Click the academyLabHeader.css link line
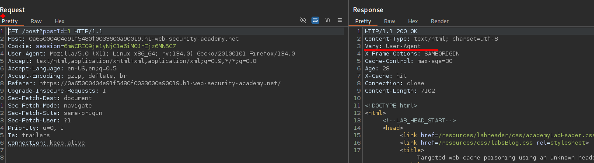This screenshot has width=594, height=163. [497, 135]
